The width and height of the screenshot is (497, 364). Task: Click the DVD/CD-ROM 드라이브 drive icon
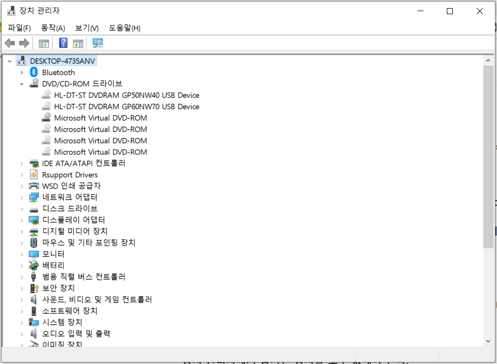34,83
